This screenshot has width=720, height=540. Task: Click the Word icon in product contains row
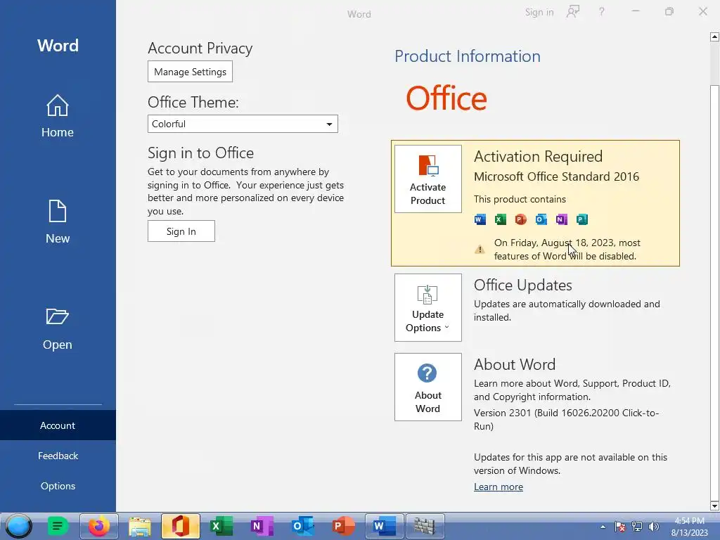point(480,219)
